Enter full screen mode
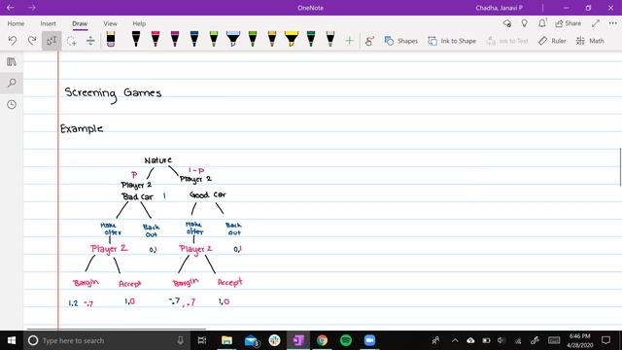The height and width of the screenshot is (350, 622). [x=596, y=23]
